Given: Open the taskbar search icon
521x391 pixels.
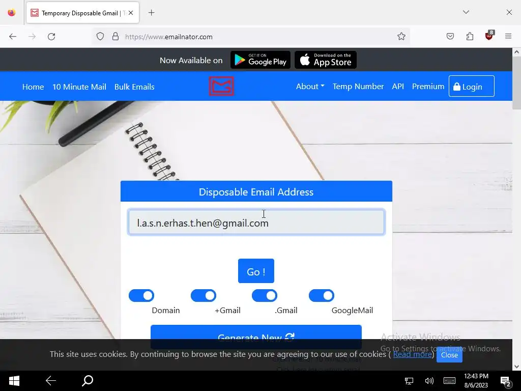Looking at the screenshot, I should 88,381.
